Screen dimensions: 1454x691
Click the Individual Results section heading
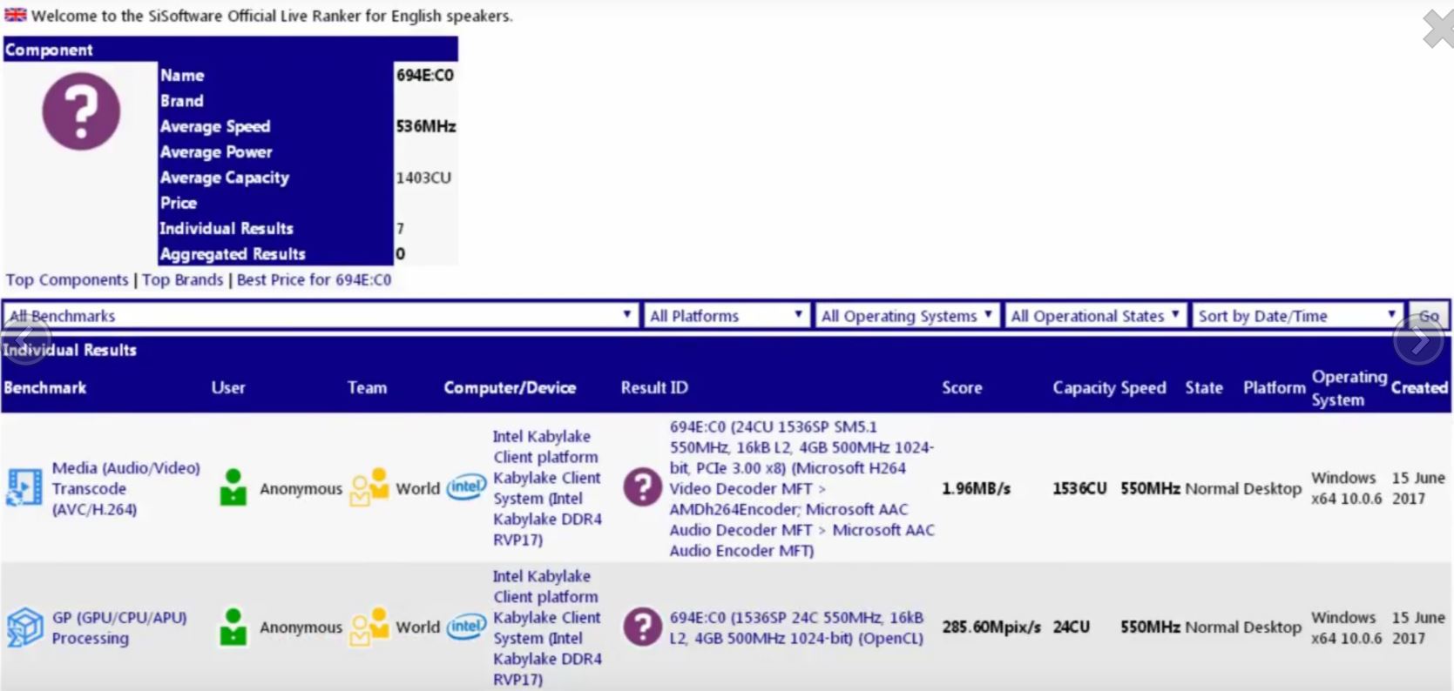70,351
